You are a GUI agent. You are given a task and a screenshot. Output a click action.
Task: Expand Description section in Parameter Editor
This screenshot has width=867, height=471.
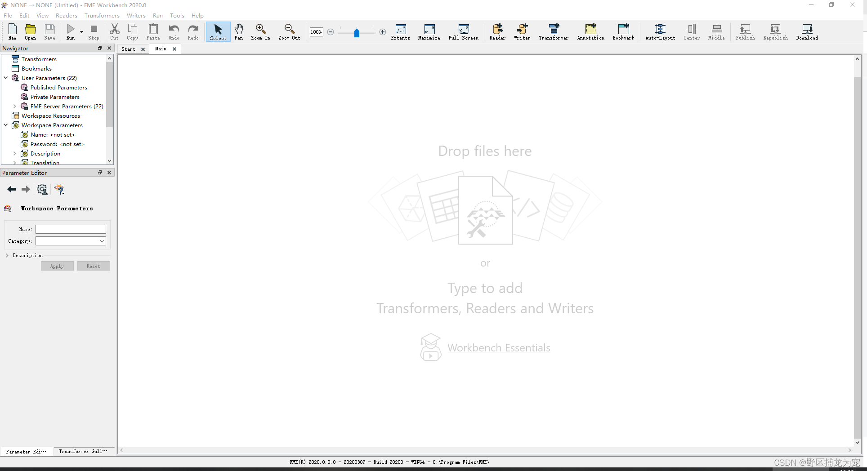pyautogui.click(x=7, y=255)
